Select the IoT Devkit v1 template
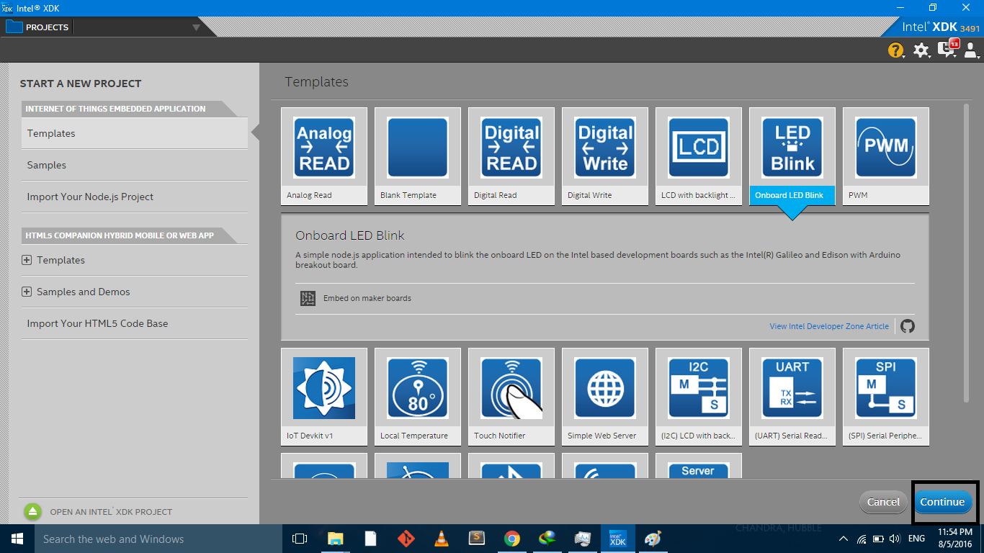The width and height of the screenshot is (984, 553). 324,397
